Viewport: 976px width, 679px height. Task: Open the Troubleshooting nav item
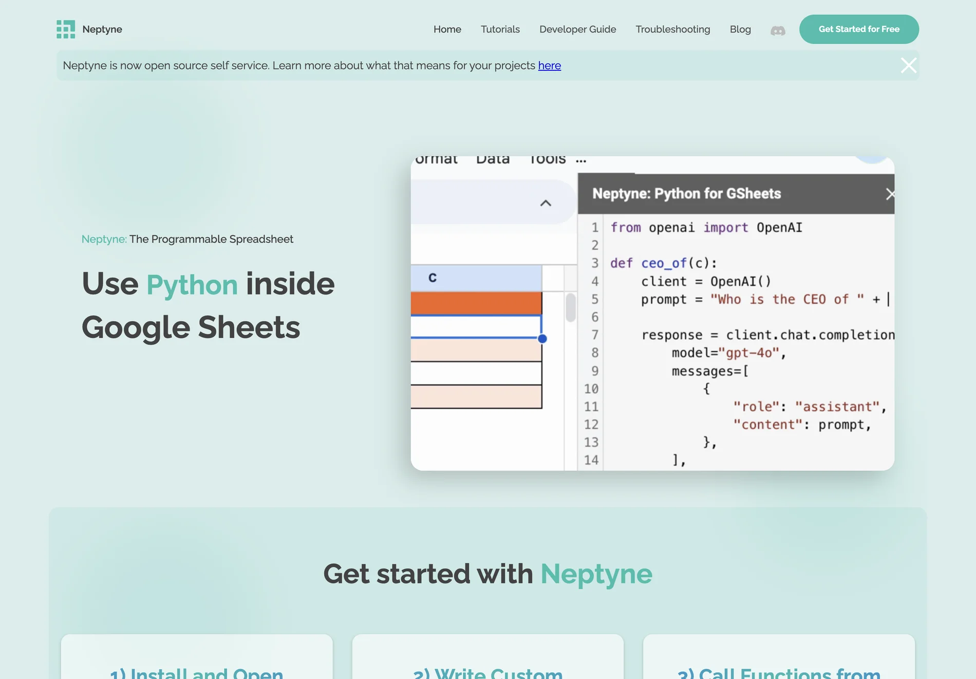tap(672, 29)
